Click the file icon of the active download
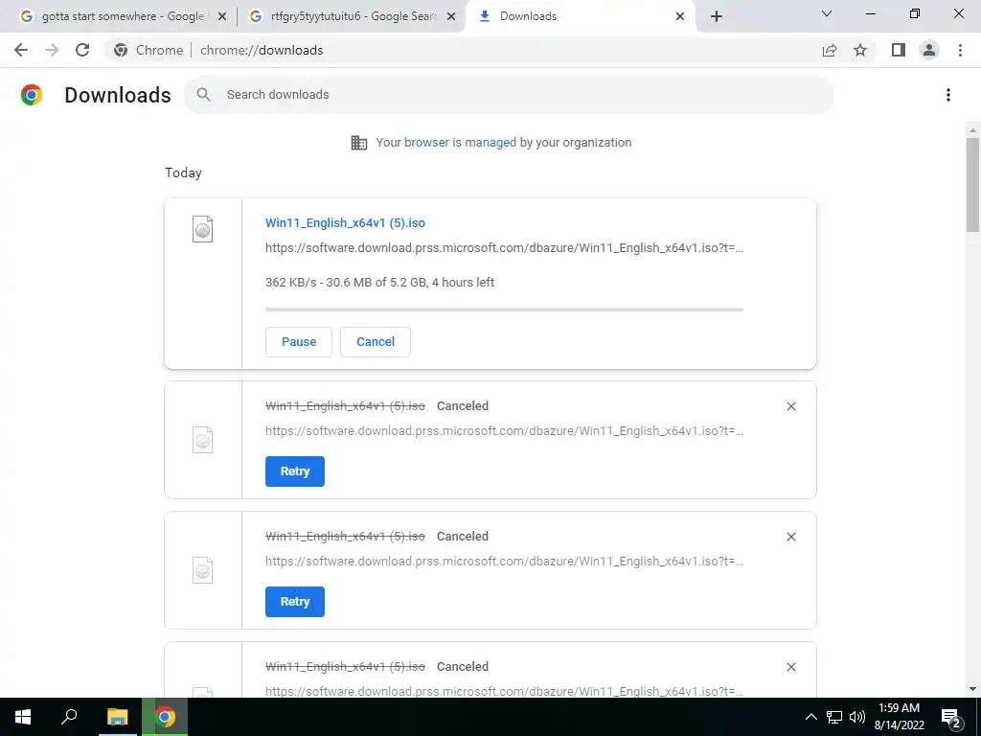 point(202,229)
